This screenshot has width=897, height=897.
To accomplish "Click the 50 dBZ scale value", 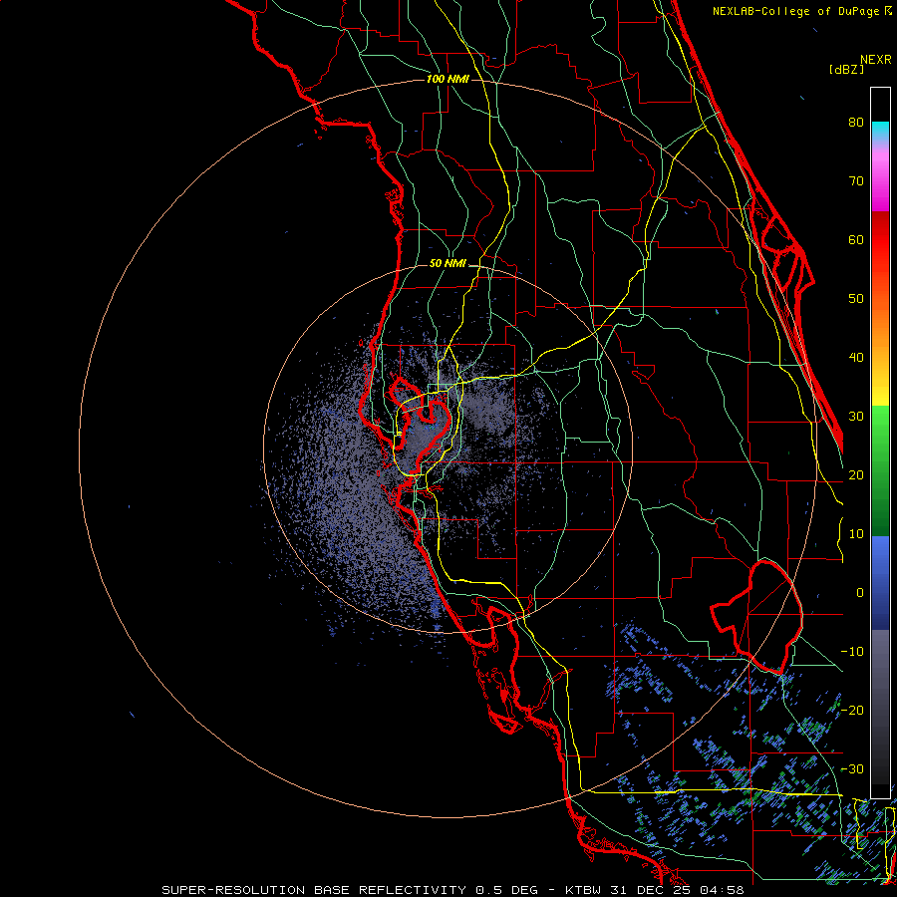I will tap(856, 299).
